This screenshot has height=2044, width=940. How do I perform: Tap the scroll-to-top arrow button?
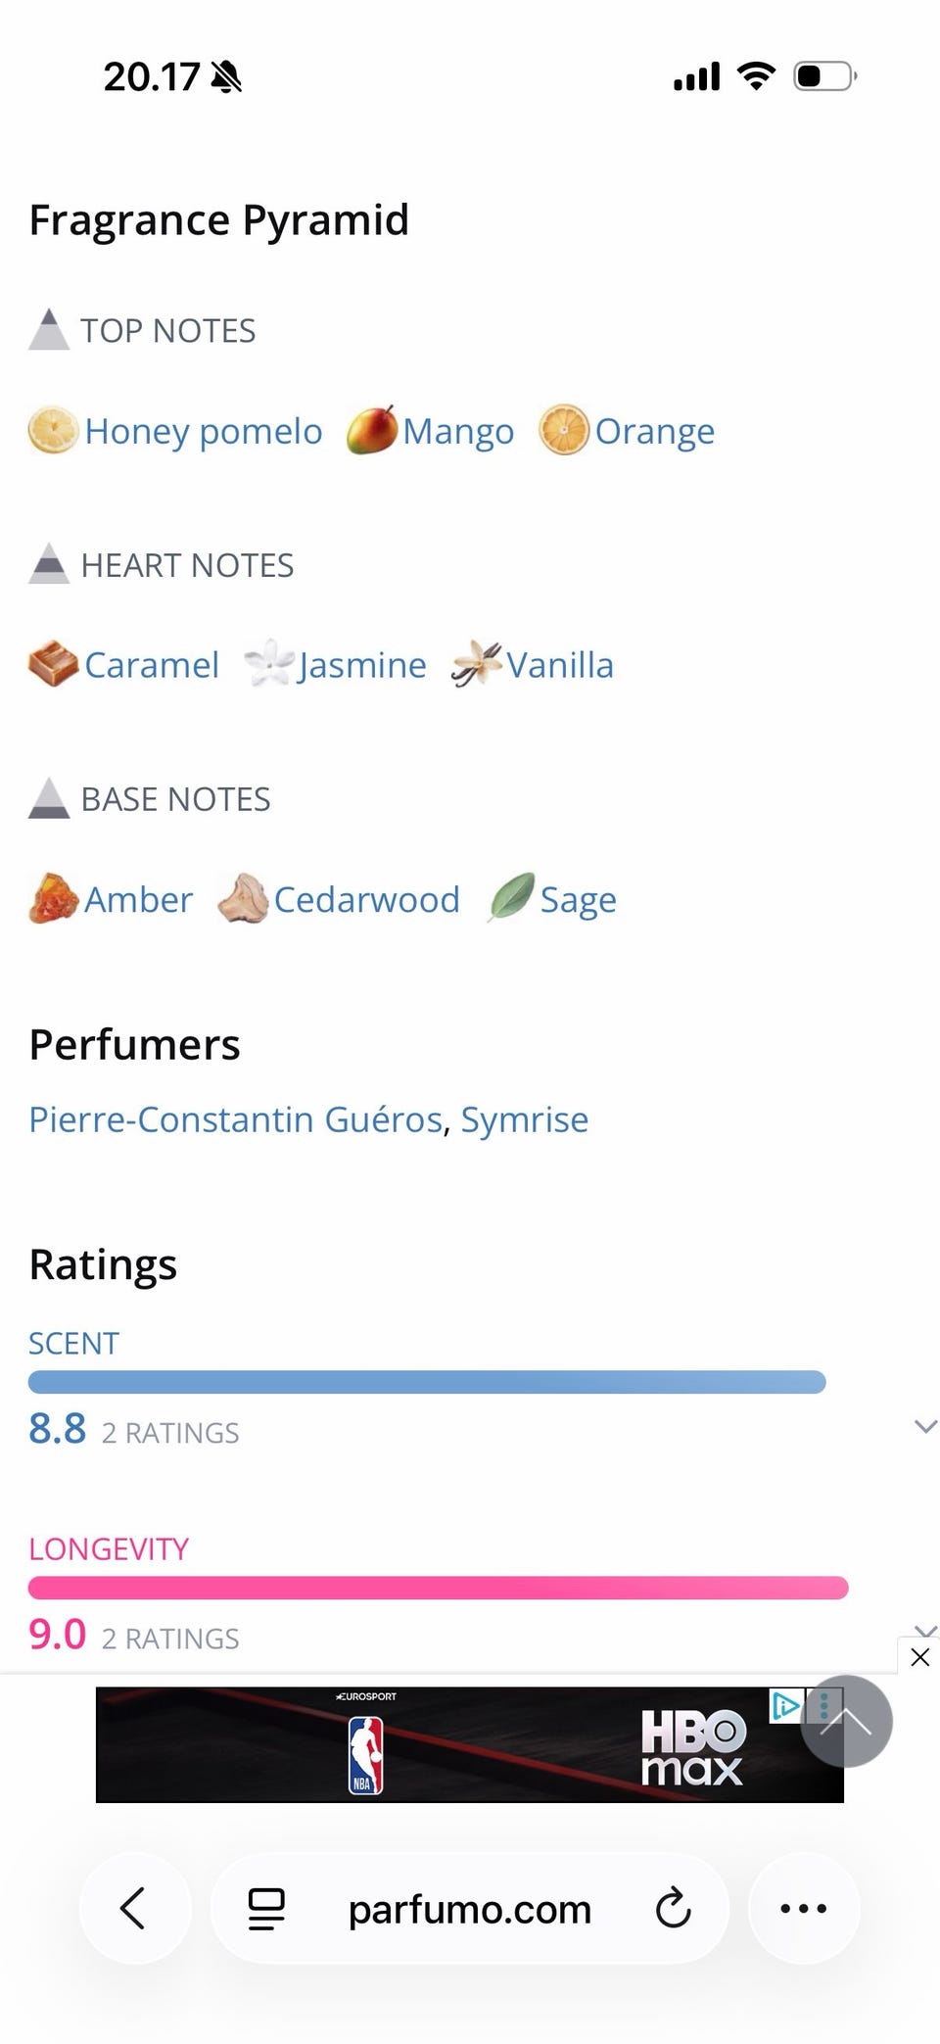(x=846, y=1721)
